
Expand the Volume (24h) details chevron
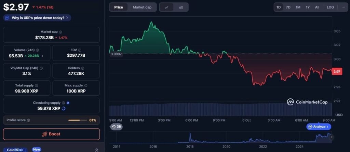click(x=43, y=56)
